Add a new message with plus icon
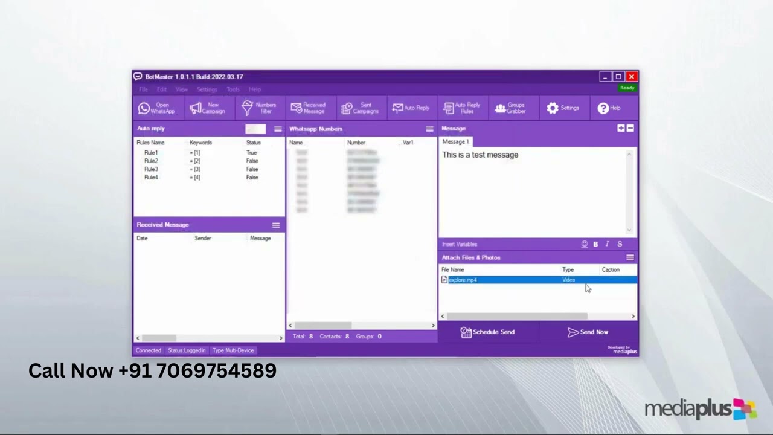Screen dimensions: 773x435 (x=621, y=128)
